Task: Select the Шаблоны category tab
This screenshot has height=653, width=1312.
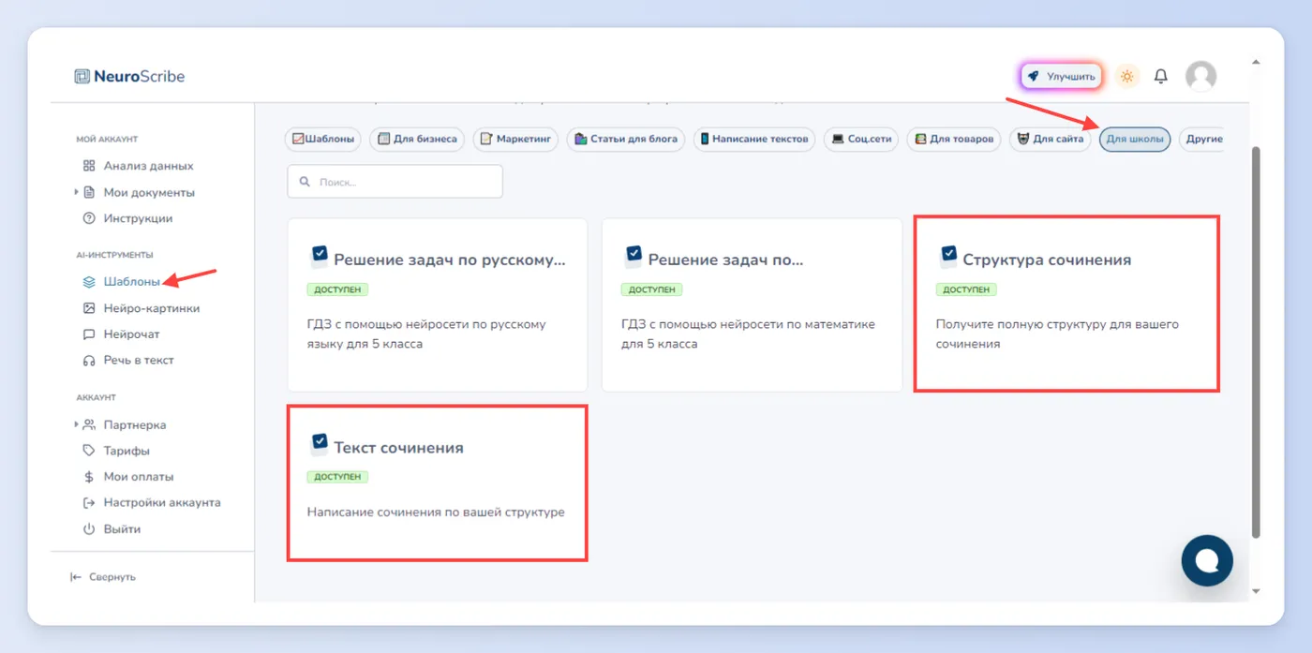Action: (323, 140)
